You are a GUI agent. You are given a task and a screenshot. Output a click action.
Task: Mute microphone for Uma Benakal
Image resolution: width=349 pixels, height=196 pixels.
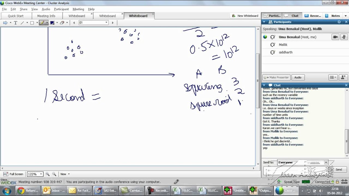coord(344,37)
